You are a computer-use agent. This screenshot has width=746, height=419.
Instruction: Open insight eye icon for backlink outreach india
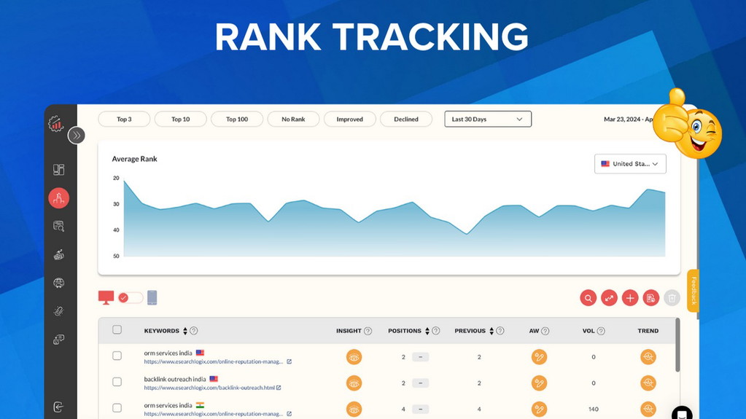[x=354, y=383]
